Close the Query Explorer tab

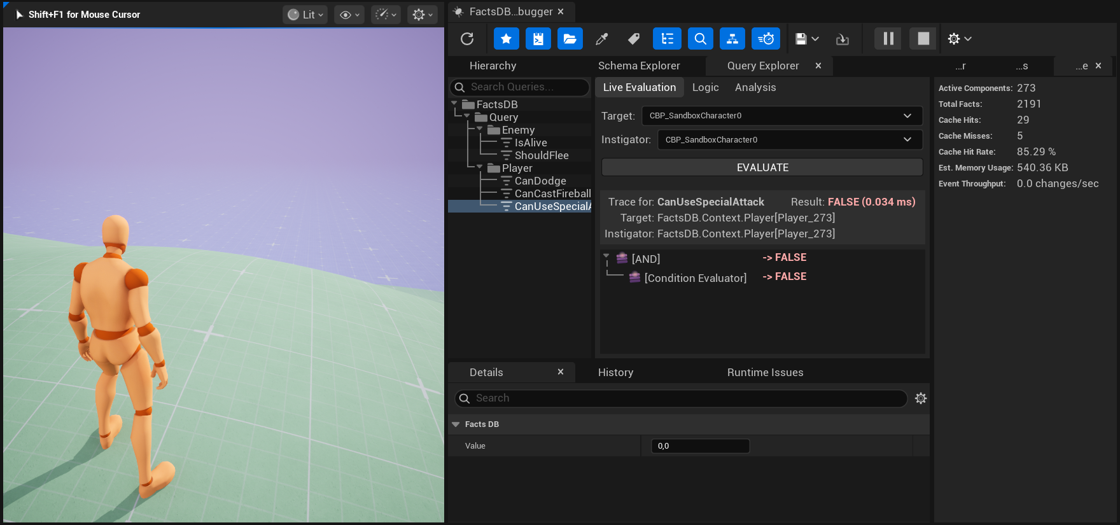[x=818, y=66]
